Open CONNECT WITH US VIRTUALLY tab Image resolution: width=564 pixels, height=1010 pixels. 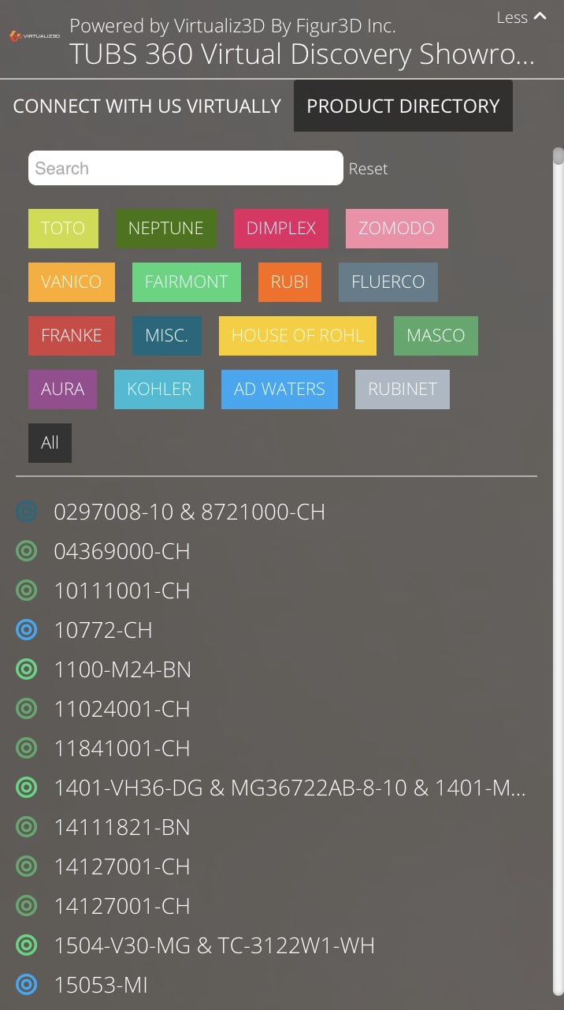point(147,106)
